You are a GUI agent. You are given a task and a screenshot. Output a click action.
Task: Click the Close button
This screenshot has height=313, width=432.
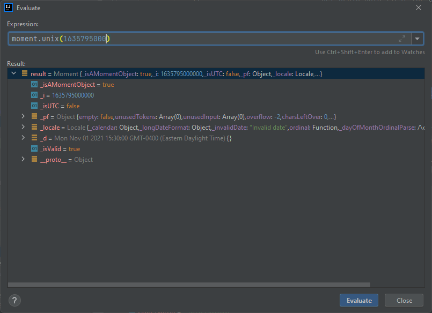404,300
